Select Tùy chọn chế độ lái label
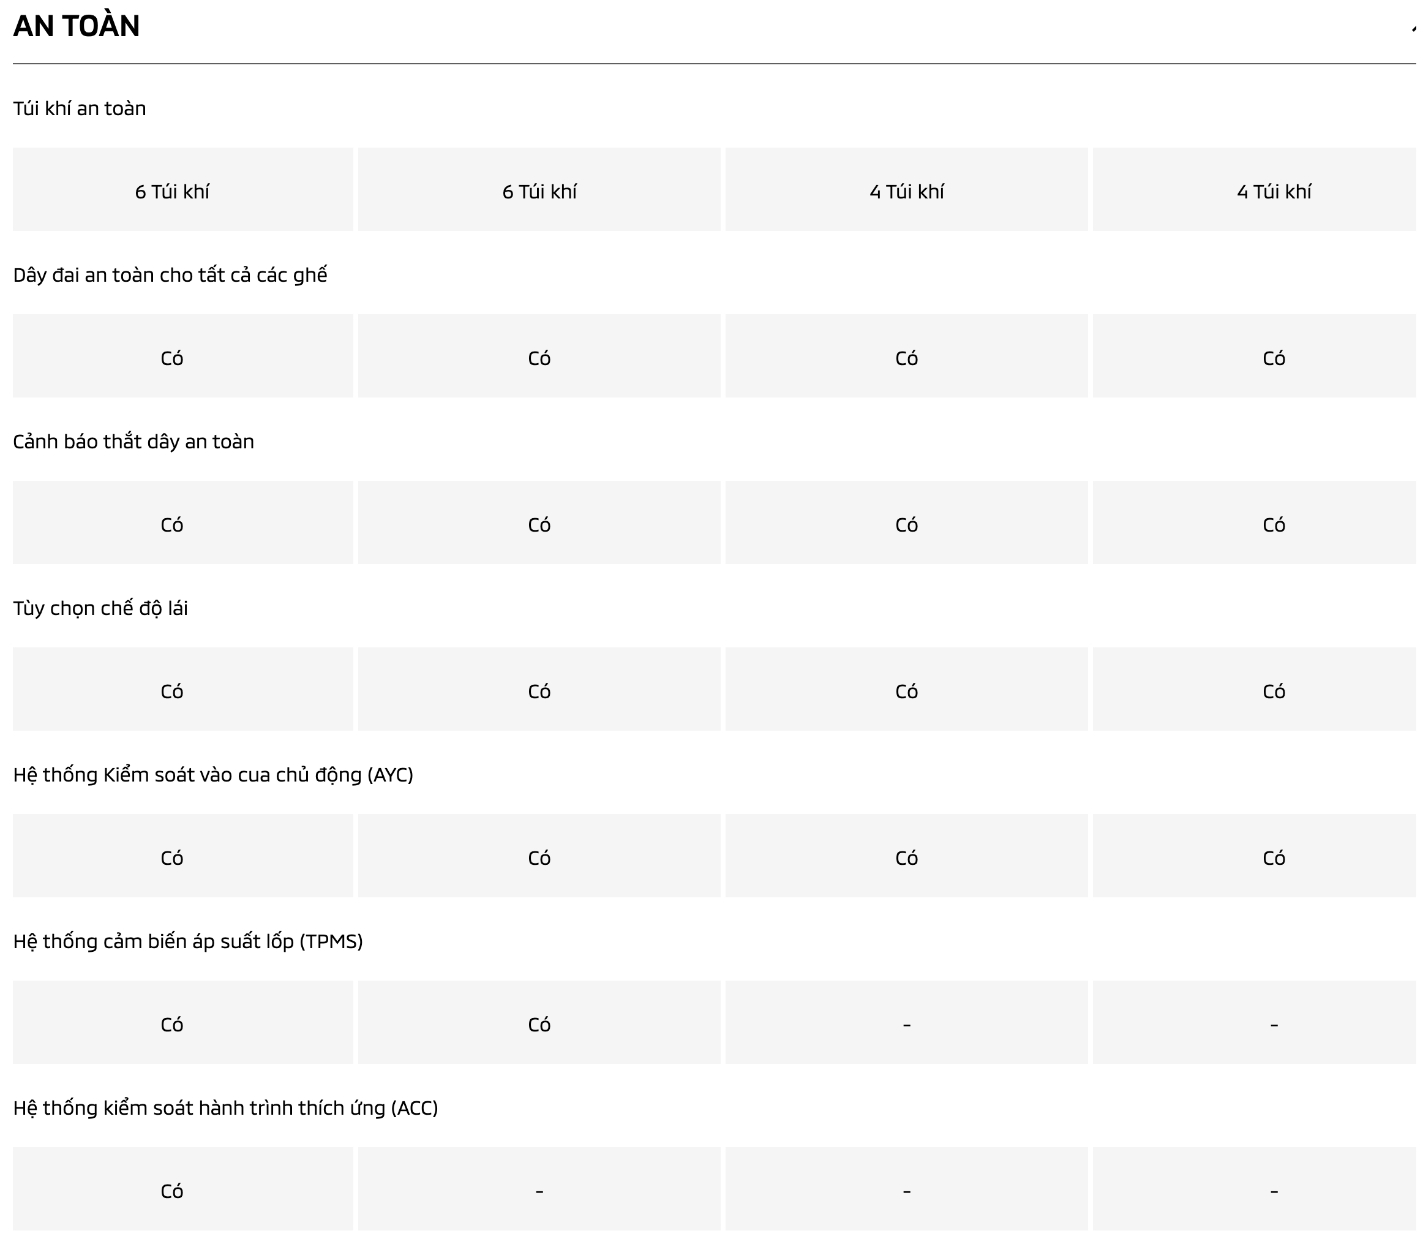The height and width of the screenshot is (1236, 1423). pos(100,608)
